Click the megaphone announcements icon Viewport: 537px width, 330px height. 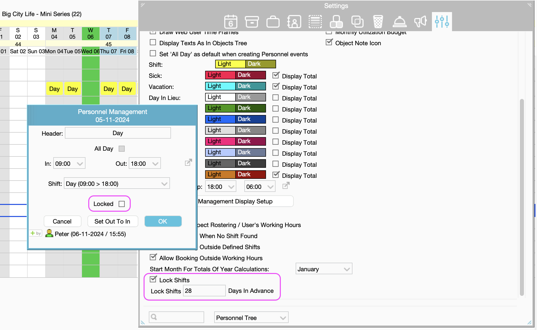(x=420, y=22)
